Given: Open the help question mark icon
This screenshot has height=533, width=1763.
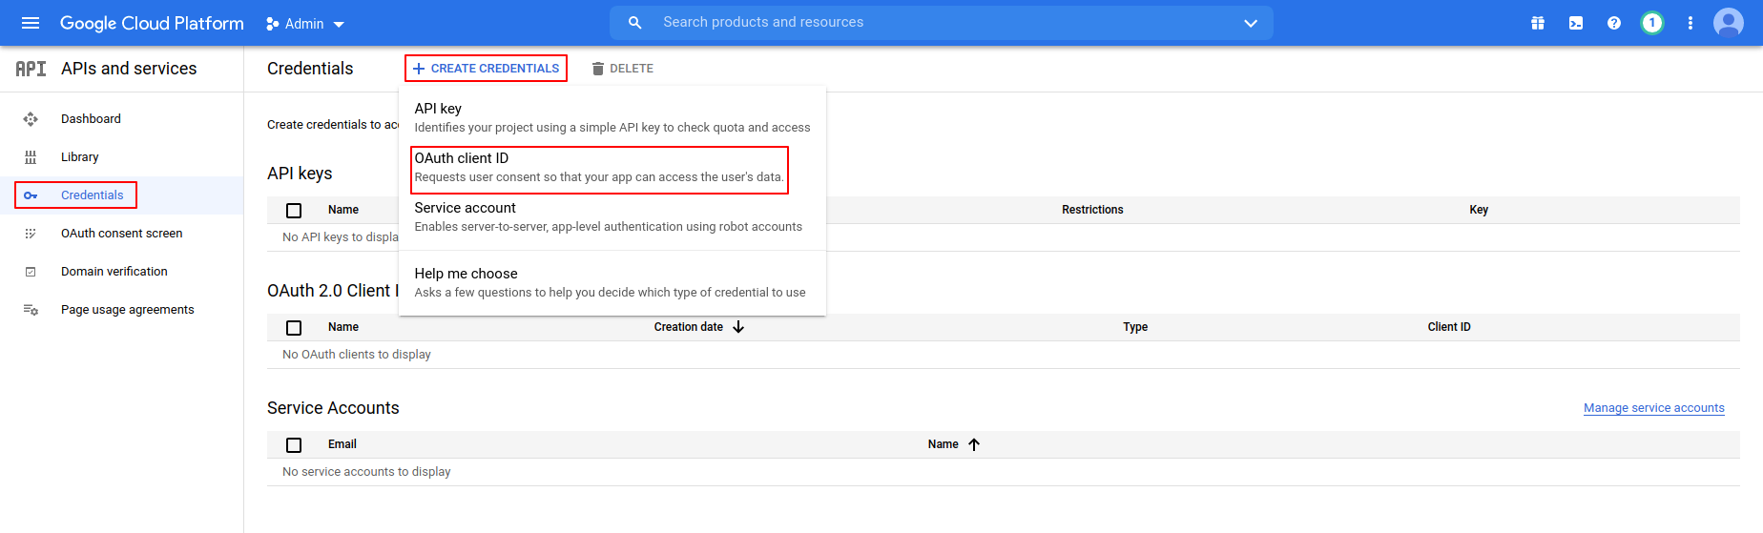Looking at the screenshot, I should pos(1614,23).
